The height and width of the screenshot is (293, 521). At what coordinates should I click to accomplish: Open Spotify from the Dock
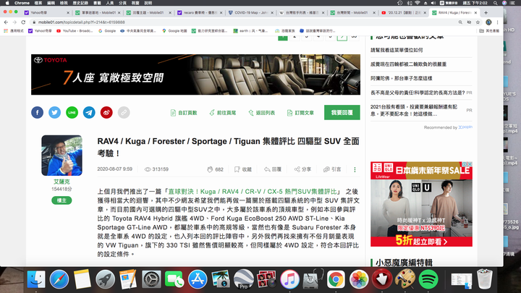pos(428,279)
